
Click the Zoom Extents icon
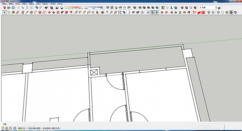pyautogui.click(x=120, y=12)
